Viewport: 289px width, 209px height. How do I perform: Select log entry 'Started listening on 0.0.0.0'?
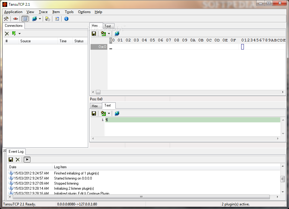73,178
